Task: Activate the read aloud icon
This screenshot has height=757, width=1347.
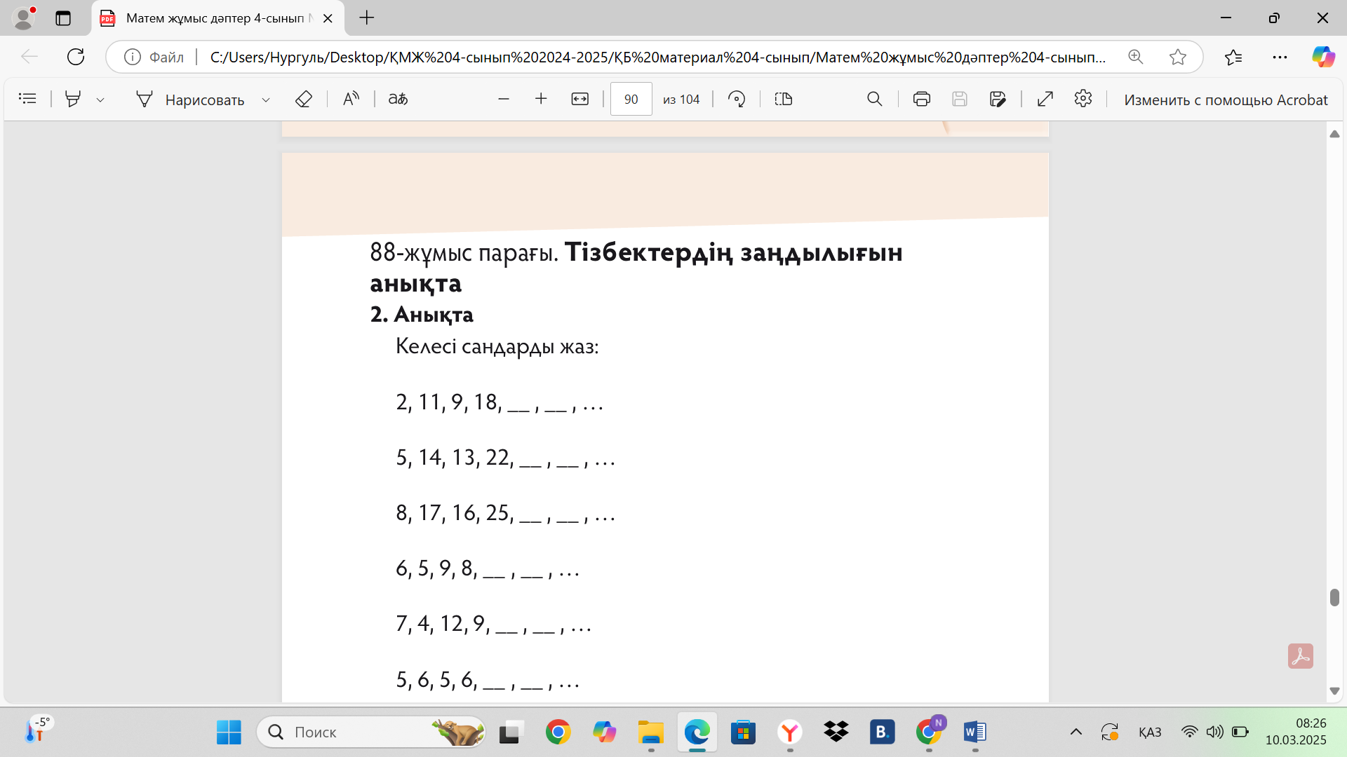Action: tap(351, 99)
